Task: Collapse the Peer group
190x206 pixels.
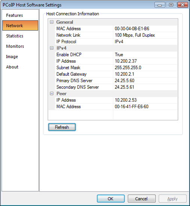Action: click(52, 93)
